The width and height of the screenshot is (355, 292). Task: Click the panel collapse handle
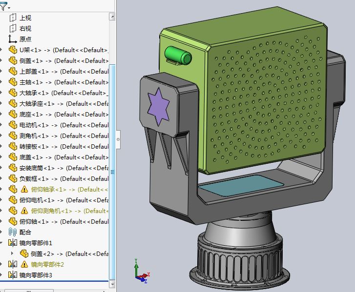(118, 139)
